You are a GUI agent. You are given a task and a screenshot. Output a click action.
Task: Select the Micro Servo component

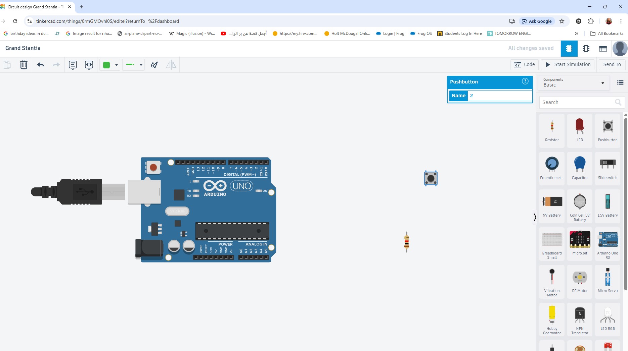tap(608, 282)
